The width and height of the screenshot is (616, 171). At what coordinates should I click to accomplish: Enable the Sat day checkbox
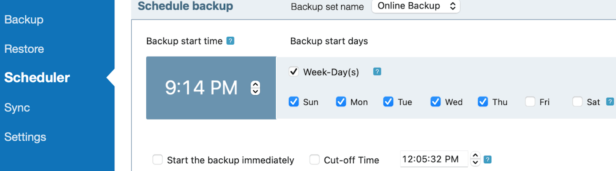click(x=577, y=101)
